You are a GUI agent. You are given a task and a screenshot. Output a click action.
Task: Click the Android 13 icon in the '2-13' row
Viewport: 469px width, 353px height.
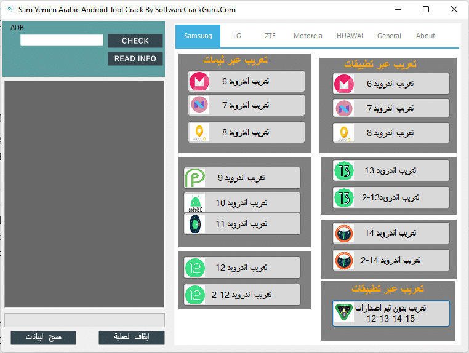pyautogui.click(x=344, y=197)
